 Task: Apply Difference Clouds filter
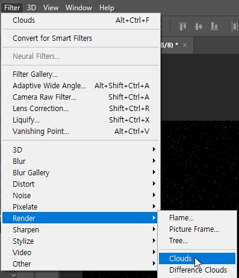point(197,270)
